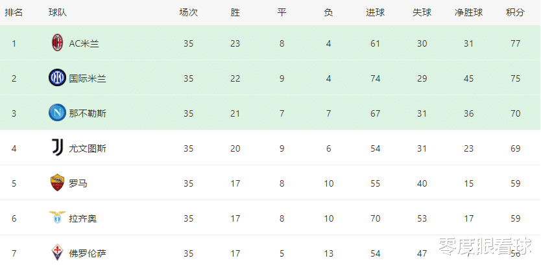
Task: Click the 排名 column header
Action: pyautogui.click(x=14, y=13)
